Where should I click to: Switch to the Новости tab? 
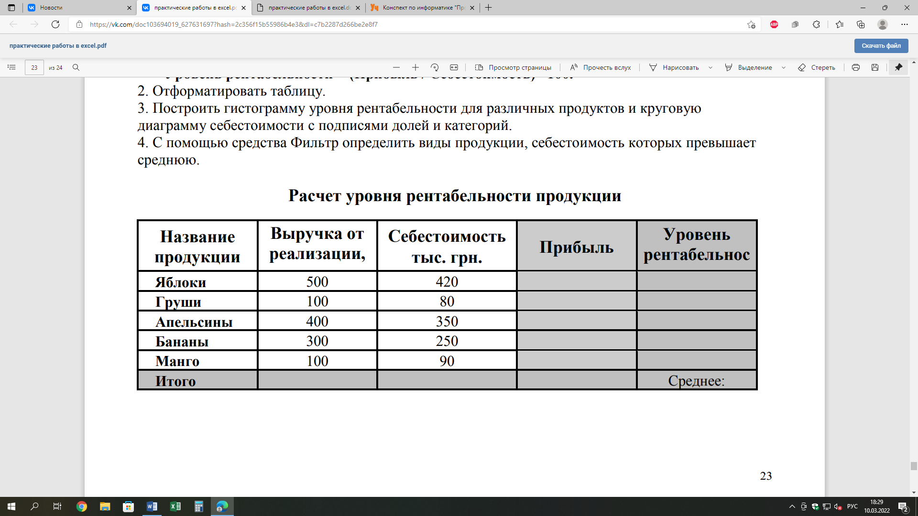click(79, 8)
